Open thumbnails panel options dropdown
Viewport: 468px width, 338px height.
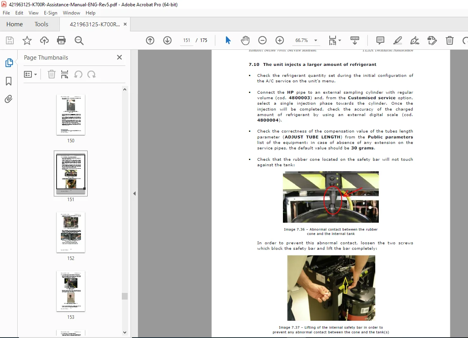[30, 74]
